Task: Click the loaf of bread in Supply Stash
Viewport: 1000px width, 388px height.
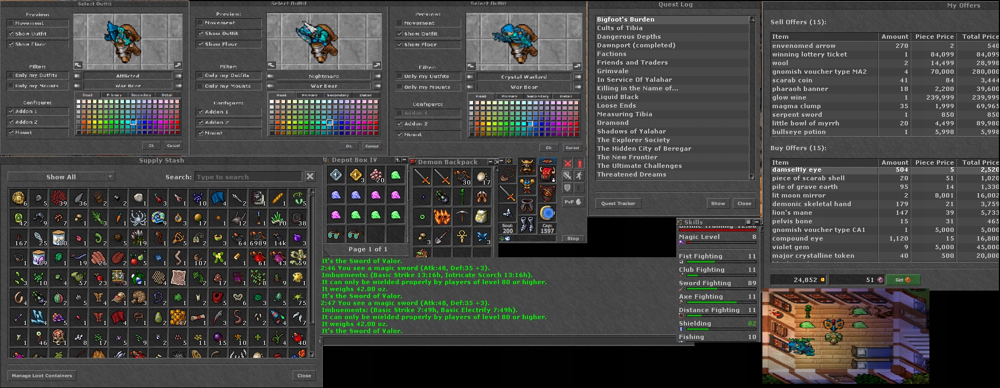Action: coord(277,198)
